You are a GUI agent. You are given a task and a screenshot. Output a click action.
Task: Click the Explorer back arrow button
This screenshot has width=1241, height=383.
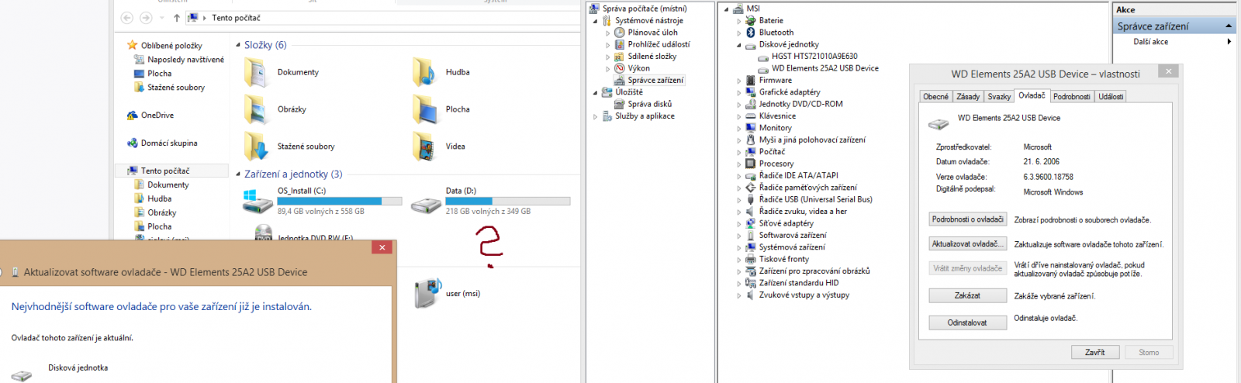(x=127, y=18)
